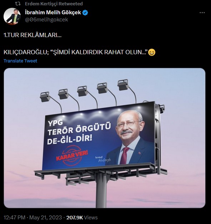Click the leftmost spotlight above the billboard
Image resolution: width=211 pixels, height=224 pixels.
point(45,97)
